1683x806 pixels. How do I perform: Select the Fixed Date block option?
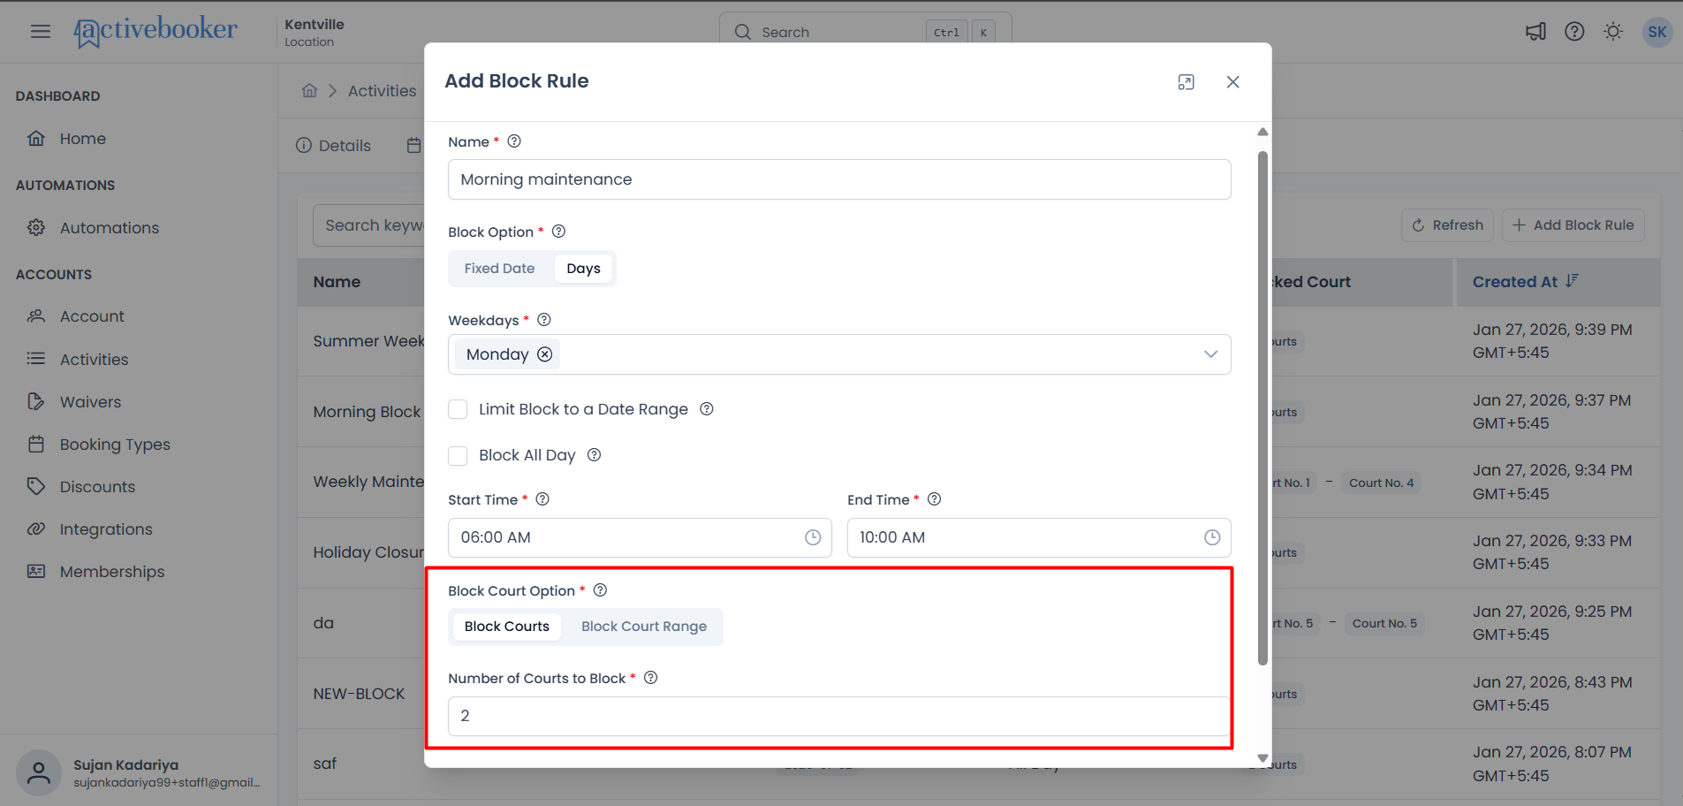point(499,269)
